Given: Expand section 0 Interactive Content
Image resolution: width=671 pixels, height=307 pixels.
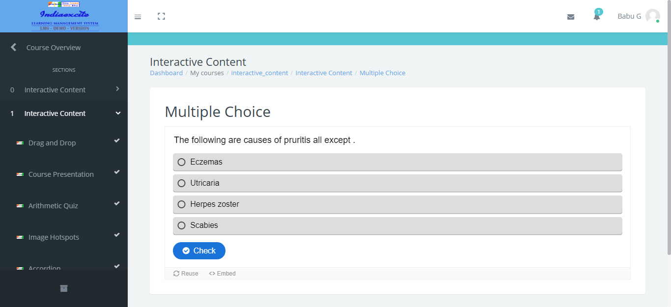Looking at the screenshot, I should tap(117, 89).
